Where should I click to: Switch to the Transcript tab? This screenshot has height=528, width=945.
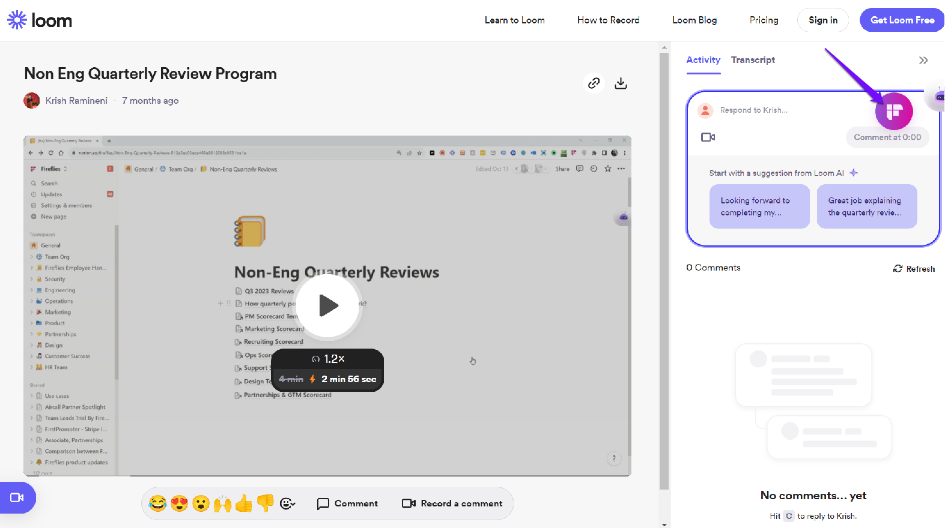coord(753,60)
